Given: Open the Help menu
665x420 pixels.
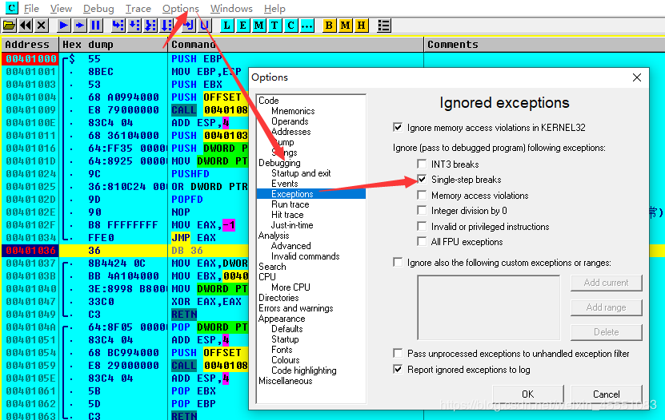Looking at the screenshot, I should (x=274, y=9).
